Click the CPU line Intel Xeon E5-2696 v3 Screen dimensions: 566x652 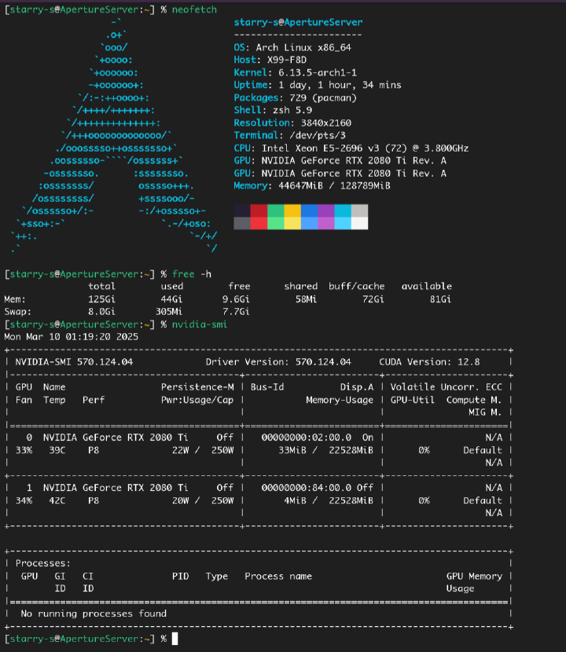click(351, 148)
